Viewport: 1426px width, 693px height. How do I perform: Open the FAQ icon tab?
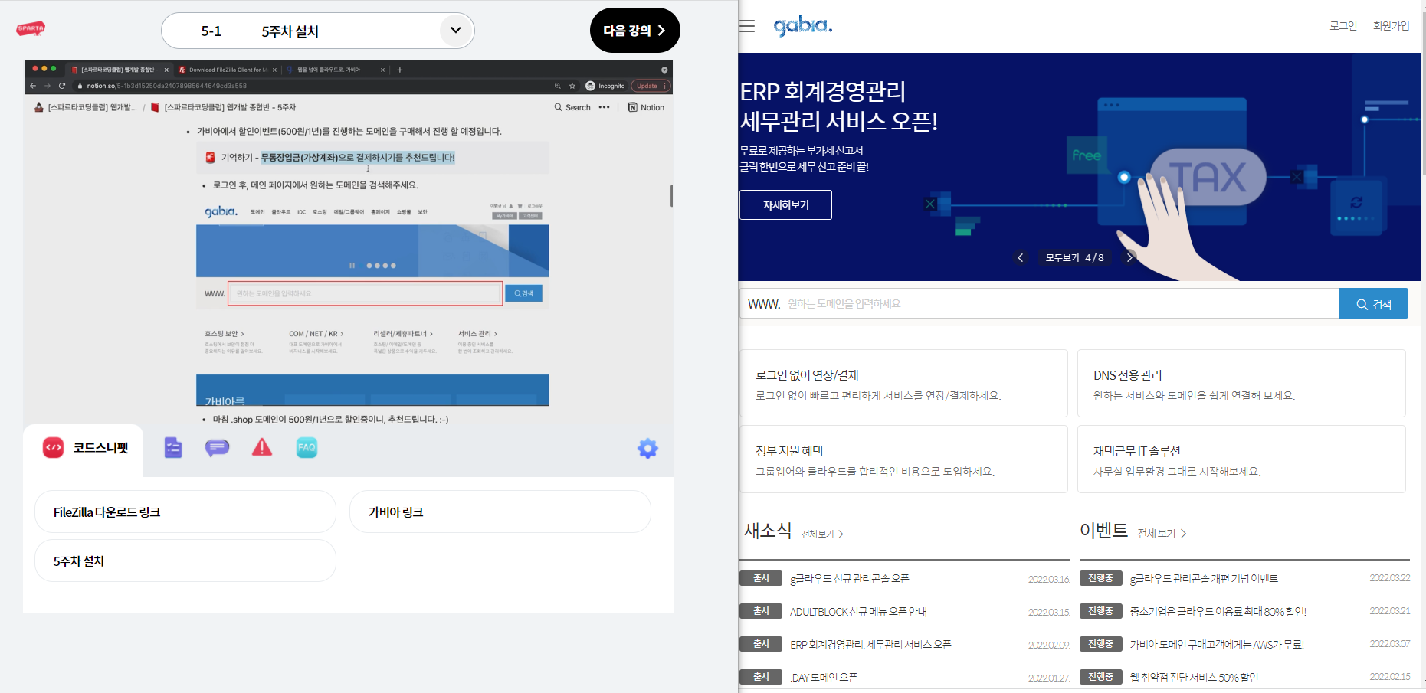307,448
